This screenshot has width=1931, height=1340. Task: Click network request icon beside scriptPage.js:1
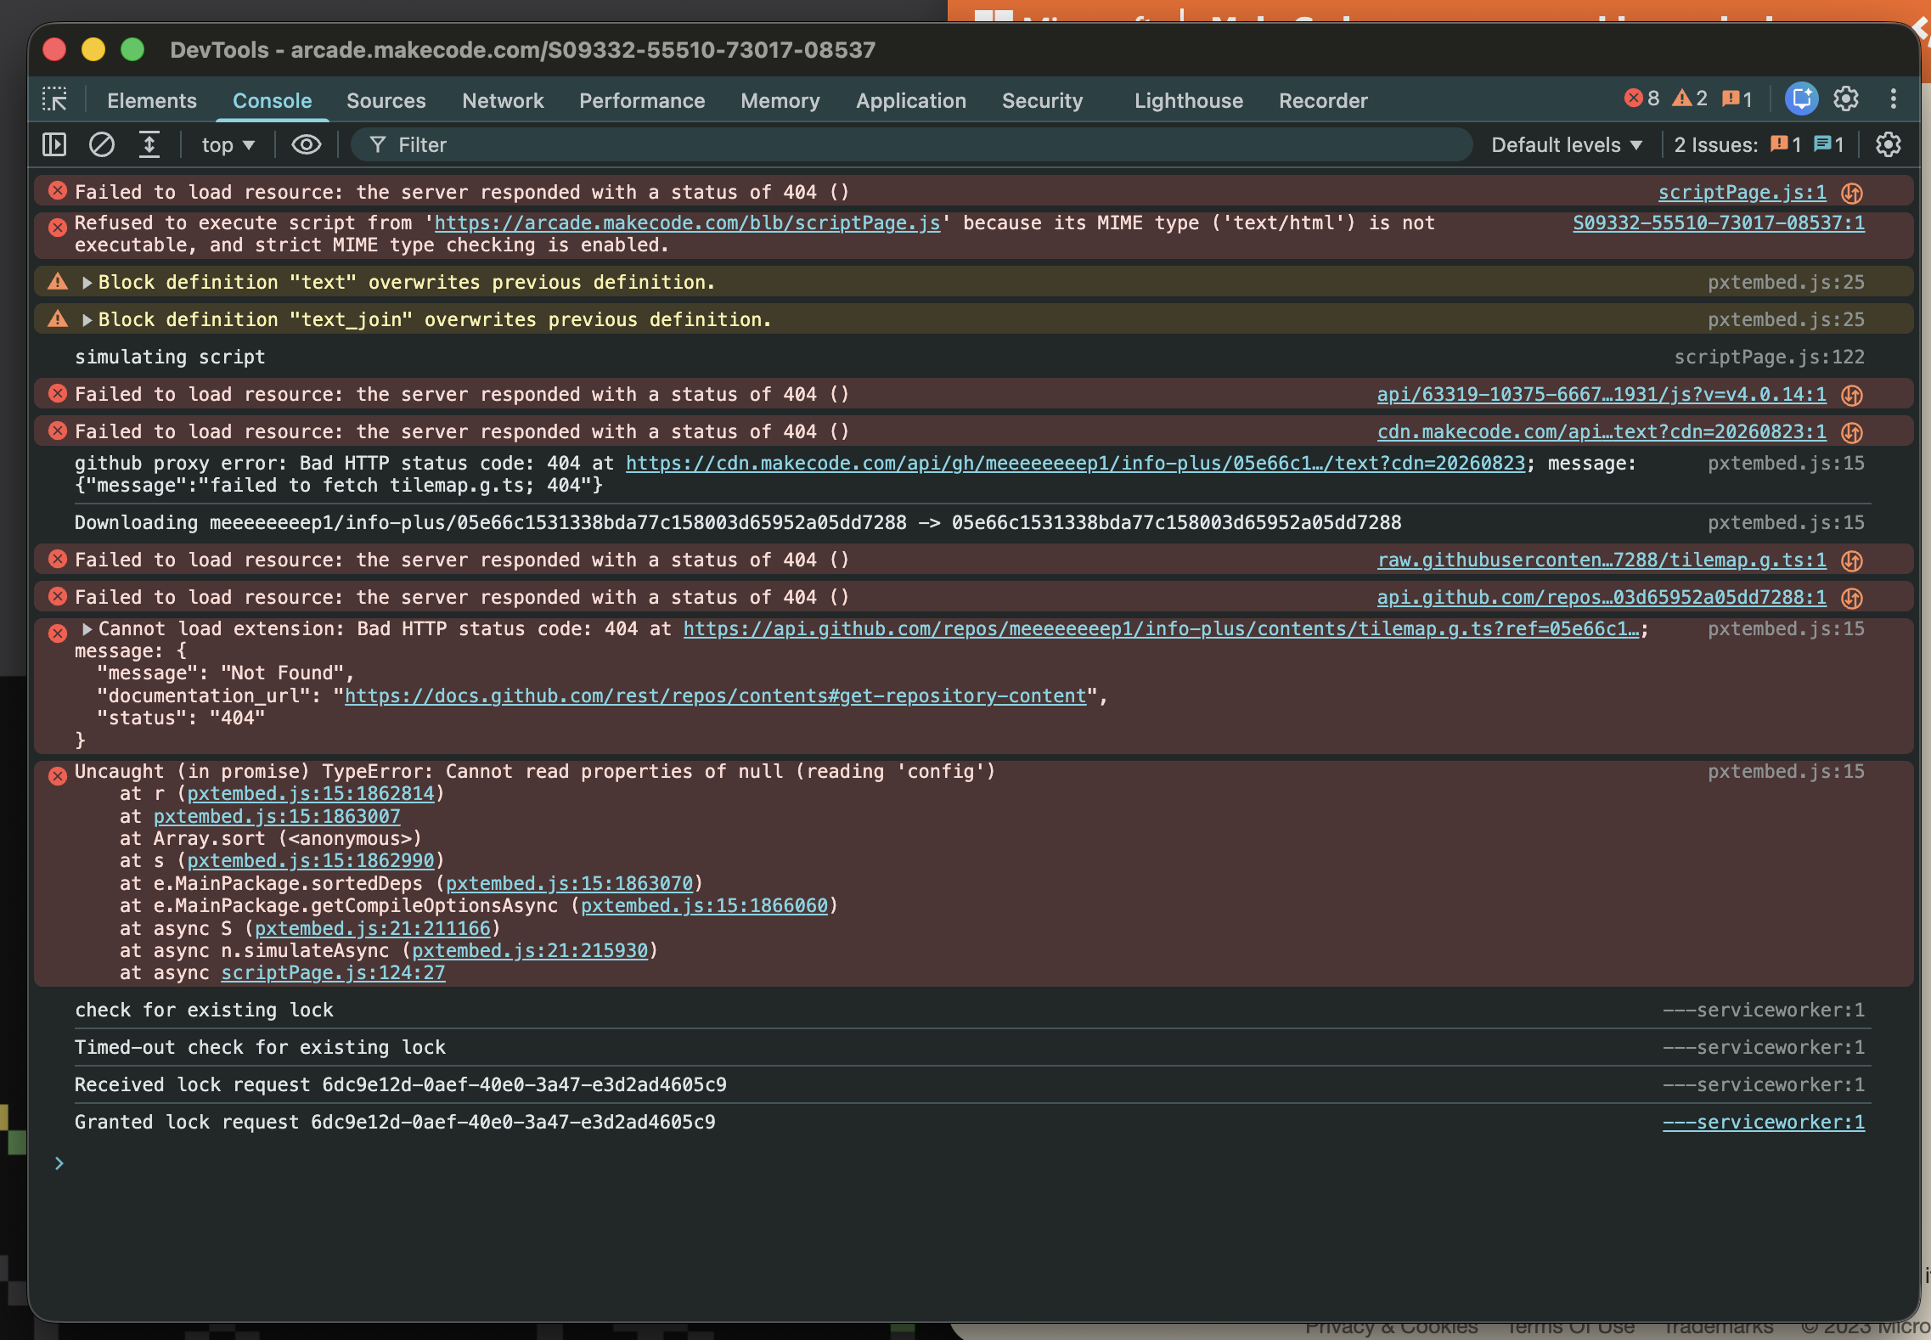(x=1852, y=194)
